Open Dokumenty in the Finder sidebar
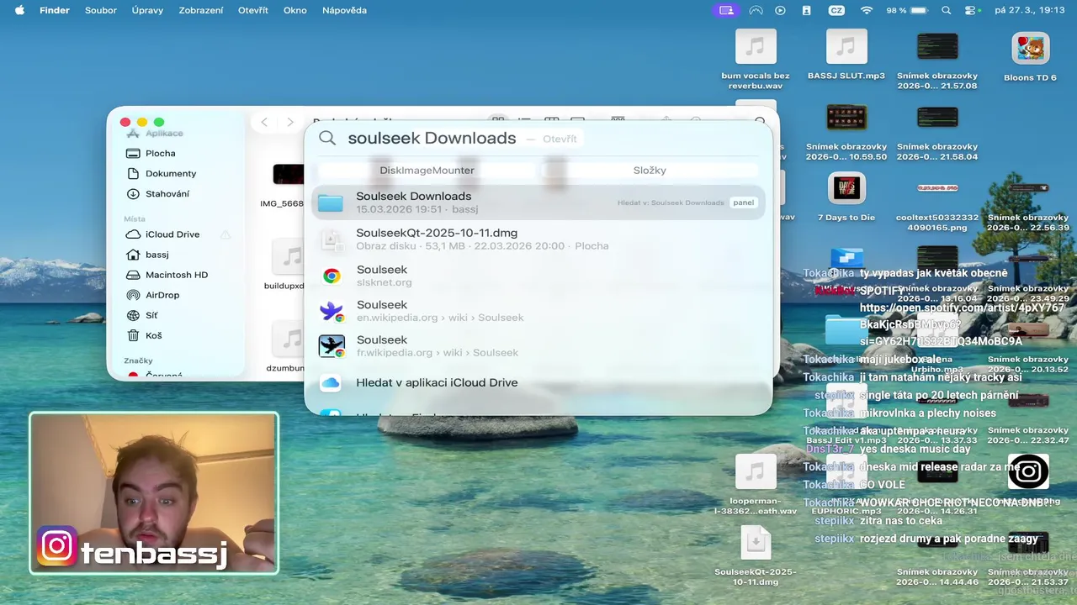1077x605 pixels. 170,173
